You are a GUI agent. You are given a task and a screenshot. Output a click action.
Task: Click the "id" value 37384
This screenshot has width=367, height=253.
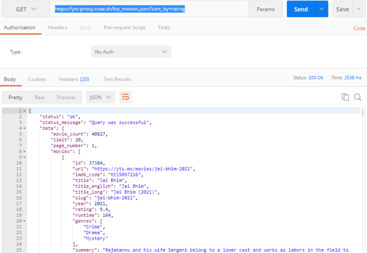(x=96, y=163)
